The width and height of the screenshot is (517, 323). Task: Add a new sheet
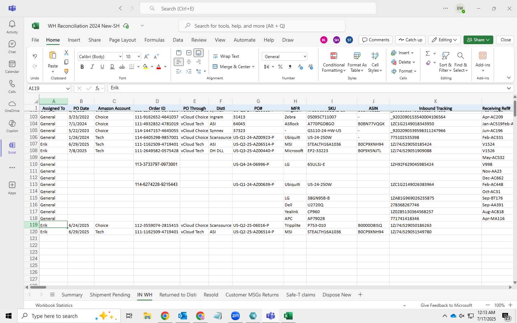pos(360,295)
